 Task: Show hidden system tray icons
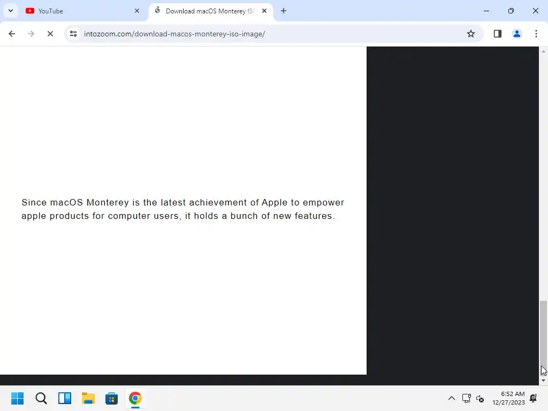452,398
